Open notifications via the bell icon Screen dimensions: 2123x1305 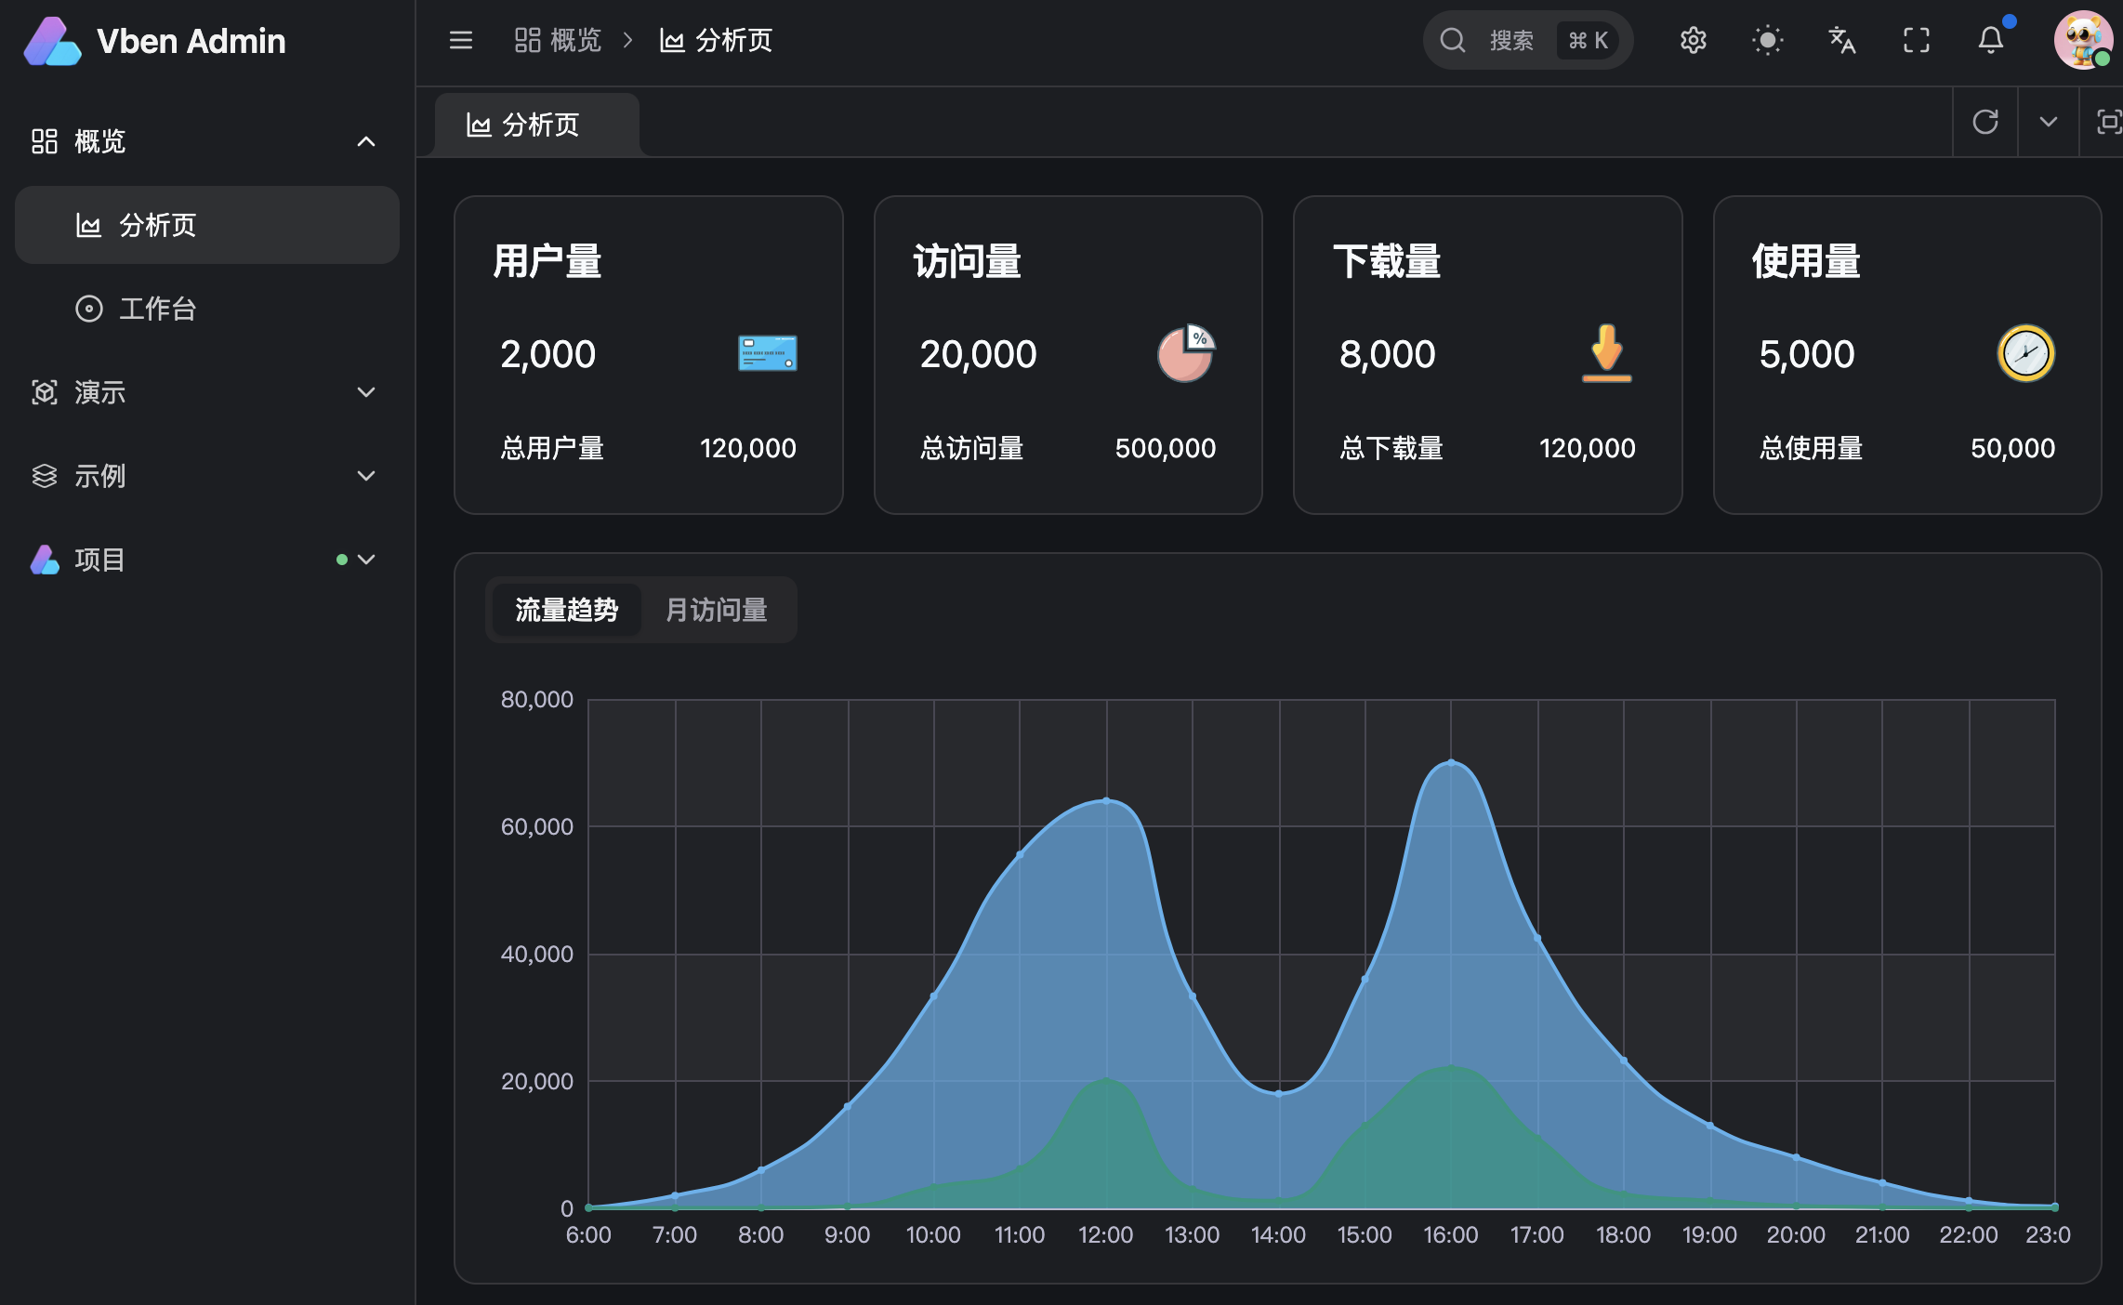[x=1990, y=40]
